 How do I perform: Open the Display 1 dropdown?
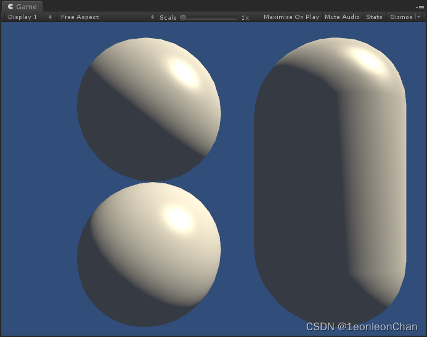pyautogui.click(x=29, y=17)
